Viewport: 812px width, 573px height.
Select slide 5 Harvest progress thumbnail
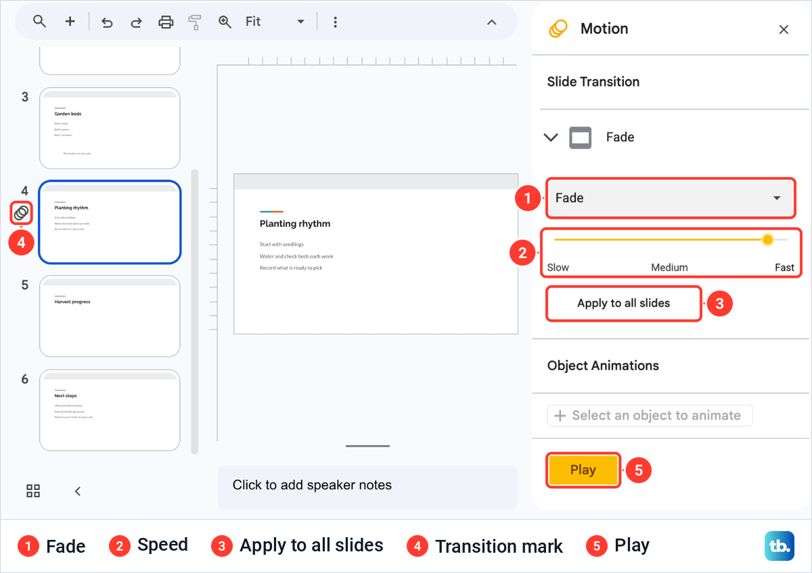click(x=110, y=316)
